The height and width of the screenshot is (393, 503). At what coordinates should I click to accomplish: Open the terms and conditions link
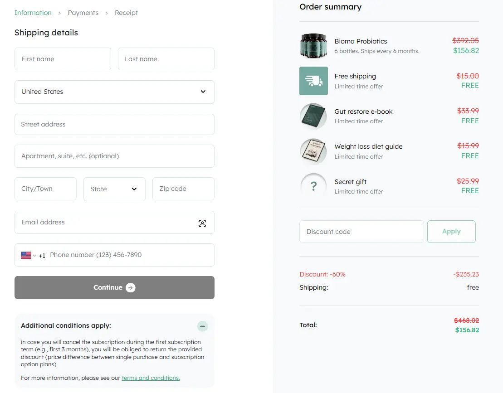151,378
